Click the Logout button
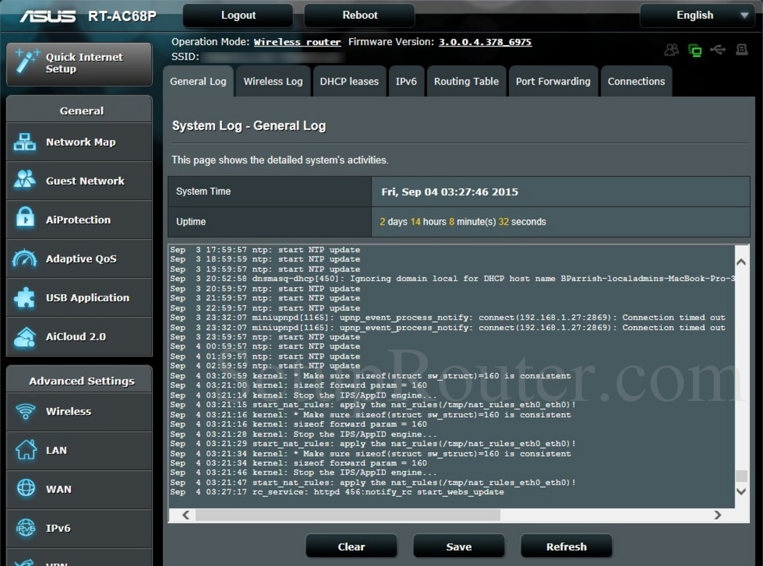 pos(238,15)
